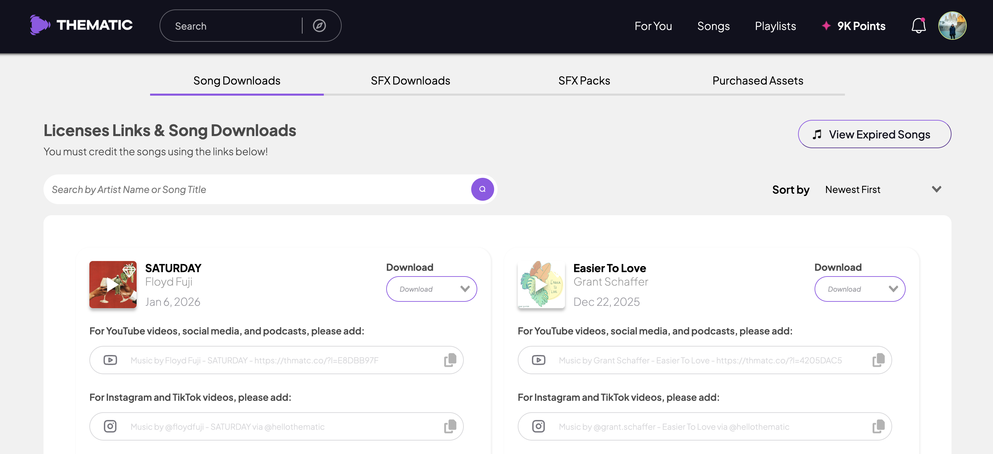Copy the SATURDAY YouTube credit link
This screenshot has height=454, width=993.
click(x=450, y=360)
